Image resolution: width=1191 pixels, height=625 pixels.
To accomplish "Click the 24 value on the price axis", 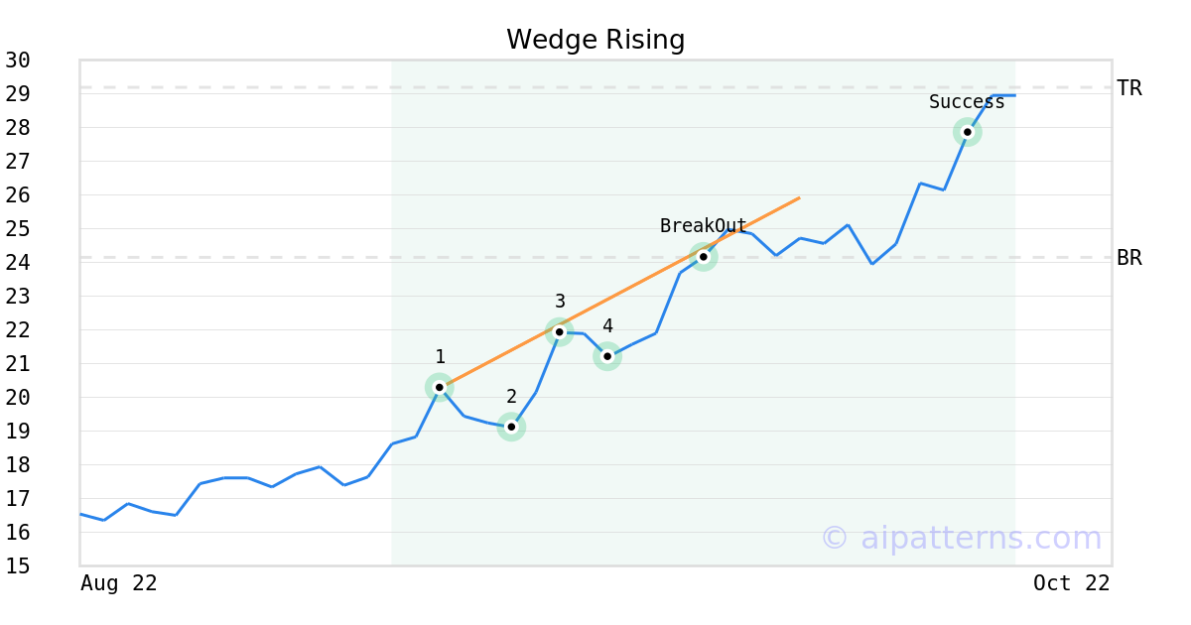I will coord(18,263).
